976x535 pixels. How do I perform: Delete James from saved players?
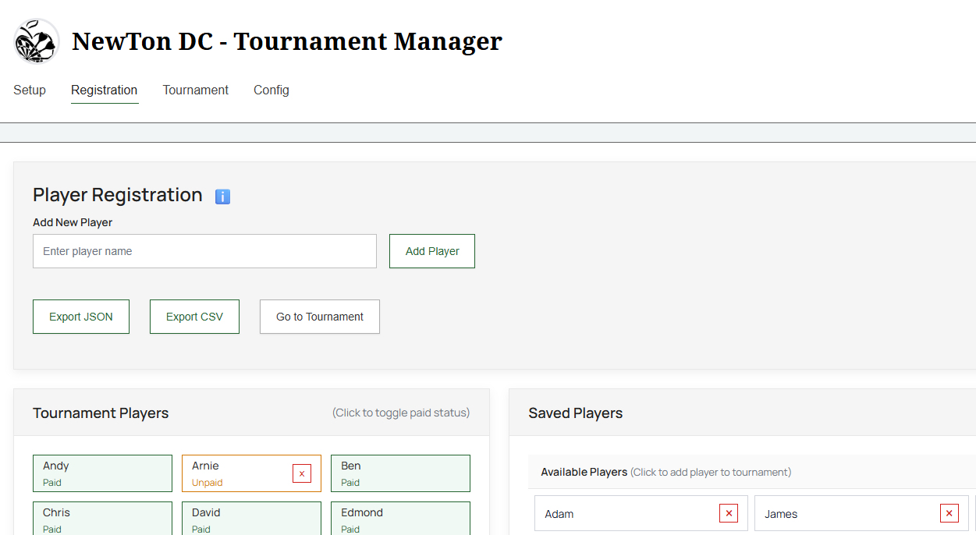click(x=949, y=512)
